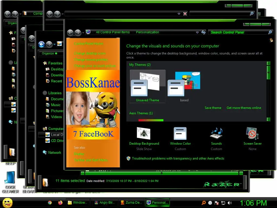
Task: Select Documents library in navigation pane
Action: point(57,99)
